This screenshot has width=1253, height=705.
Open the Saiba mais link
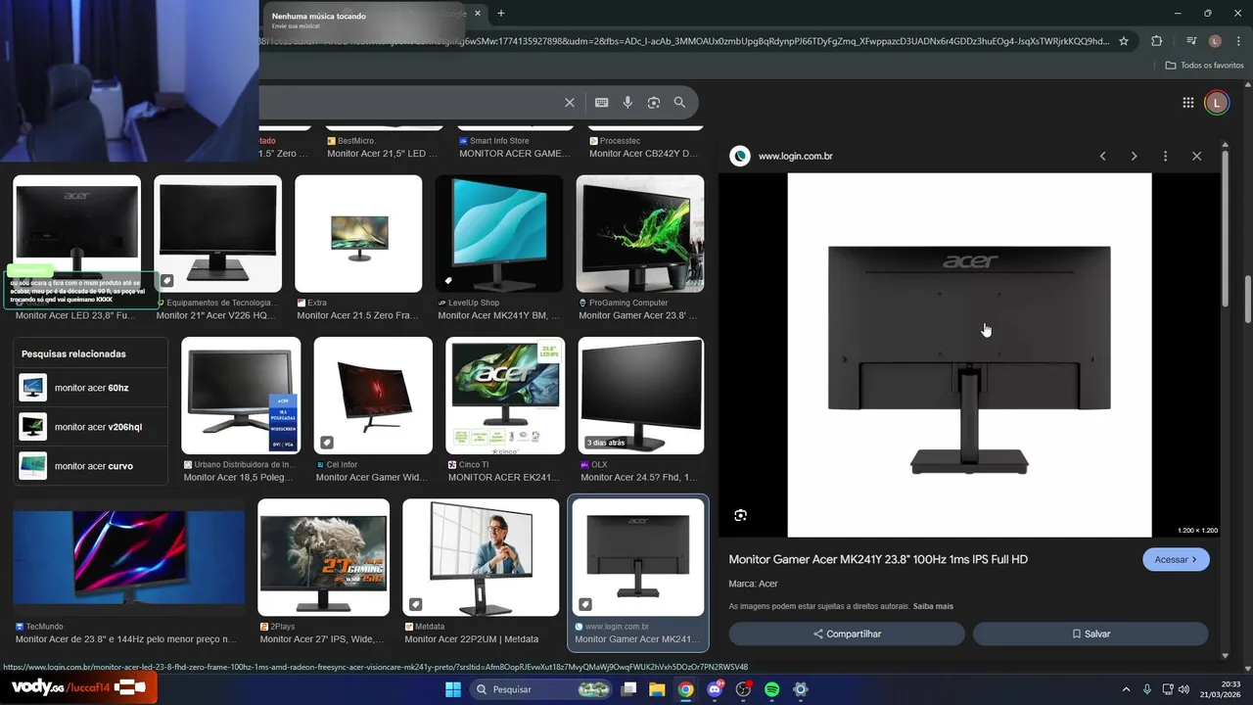point(933,606)
